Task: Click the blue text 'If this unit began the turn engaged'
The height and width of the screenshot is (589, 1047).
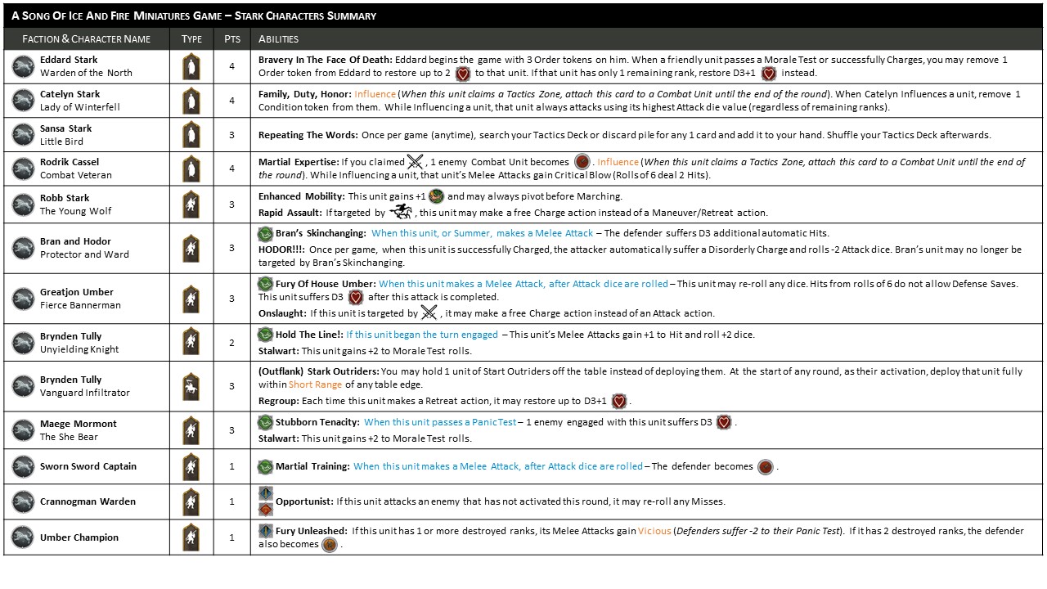Action: 422,335
